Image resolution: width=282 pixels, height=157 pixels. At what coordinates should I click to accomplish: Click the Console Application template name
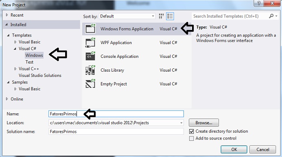(119, 57)
